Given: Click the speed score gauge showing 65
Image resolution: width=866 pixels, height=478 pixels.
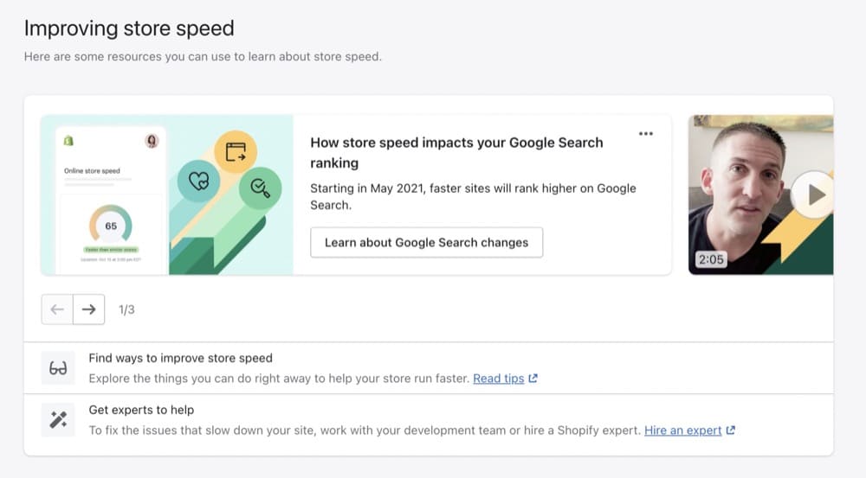Looking at the screenshot, I should [111, 226].
